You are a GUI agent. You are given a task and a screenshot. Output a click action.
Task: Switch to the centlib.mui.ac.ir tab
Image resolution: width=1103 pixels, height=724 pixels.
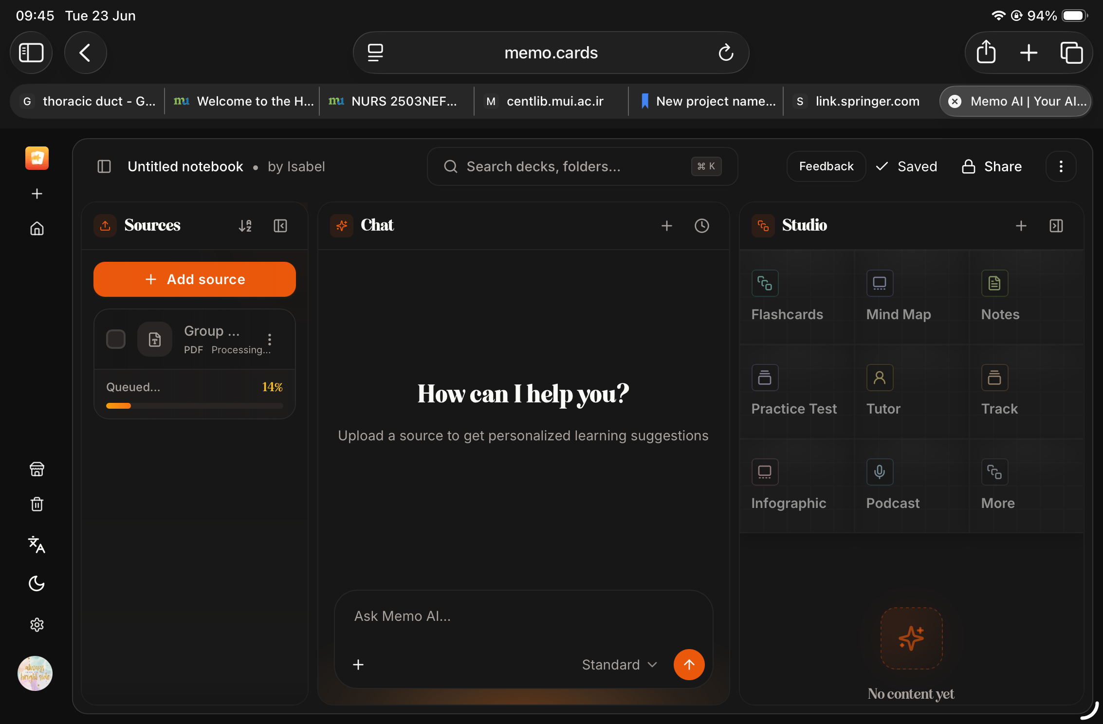551,101
